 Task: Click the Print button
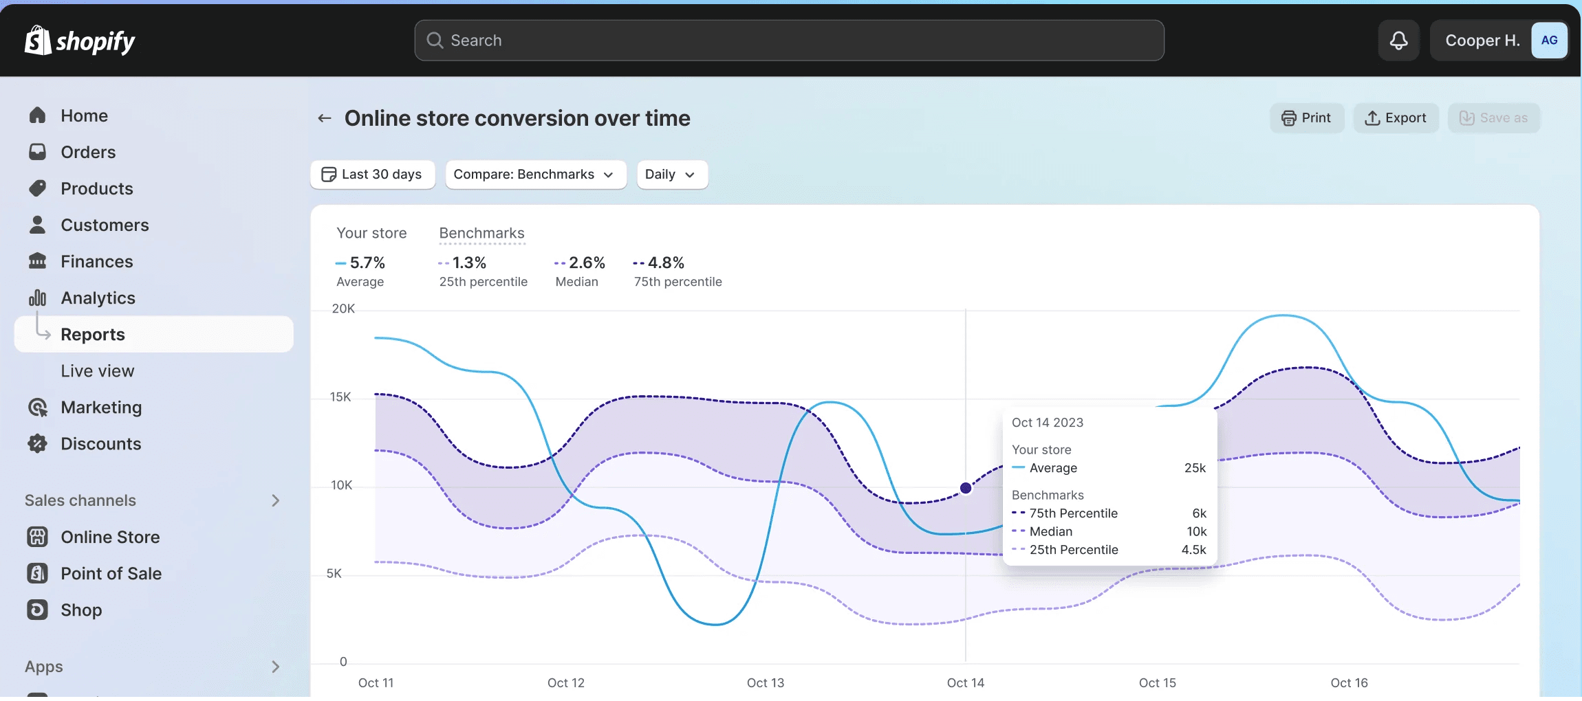[1306, 118]
